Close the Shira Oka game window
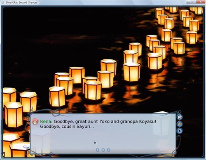 coord(201,2)
